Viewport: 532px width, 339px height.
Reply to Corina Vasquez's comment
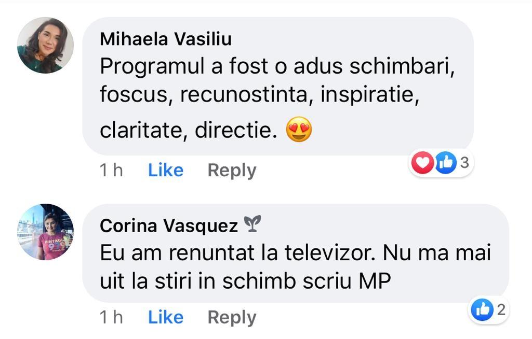click(232, 318)
